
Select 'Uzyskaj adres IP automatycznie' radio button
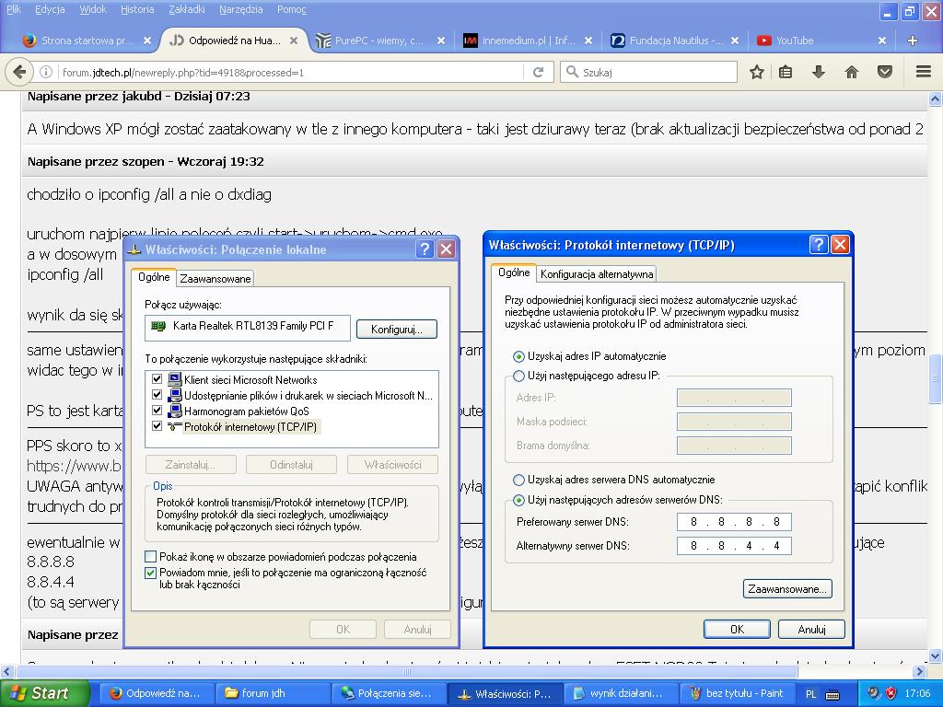pyautogui.click(x=519, y=356)
